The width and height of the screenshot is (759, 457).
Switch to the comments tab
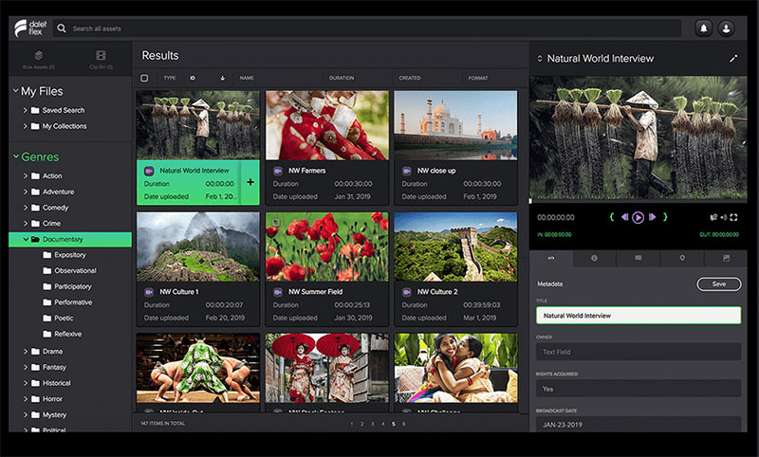point(639,258)
